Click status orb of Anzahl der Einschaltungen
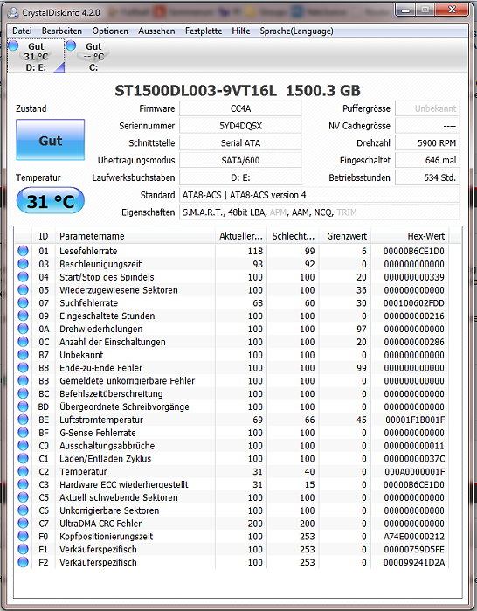The height and width of the screenshot is (611, 477). tap(23, 342)
